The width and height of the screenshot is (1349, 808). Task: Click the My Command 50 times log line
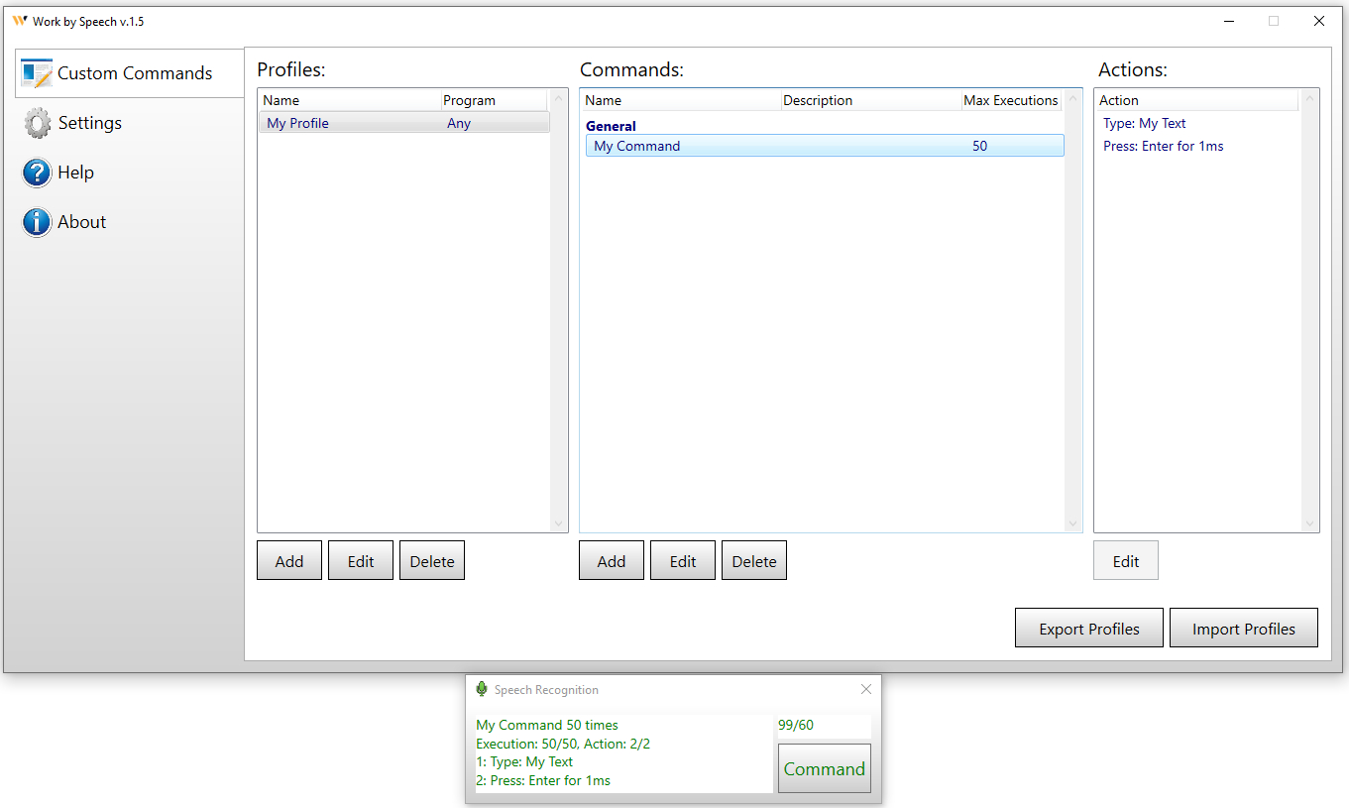click(x=547, y=725)
